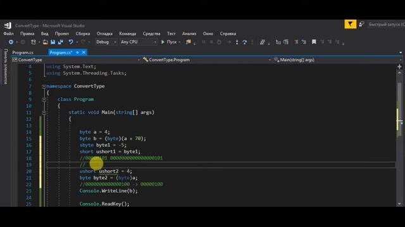Click the Быстрый запуск search box
Viewport: 405px width, 227px height.
coord(386,24)
